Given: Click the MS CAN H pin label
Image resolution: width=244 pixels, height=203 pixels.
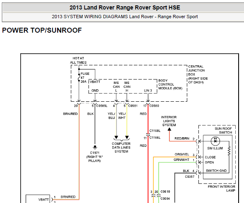Looking at the screenshot, I should coord(127,87).
